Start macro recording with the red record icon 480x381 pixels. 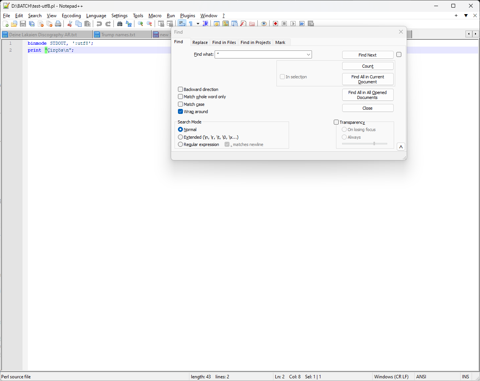275,24
